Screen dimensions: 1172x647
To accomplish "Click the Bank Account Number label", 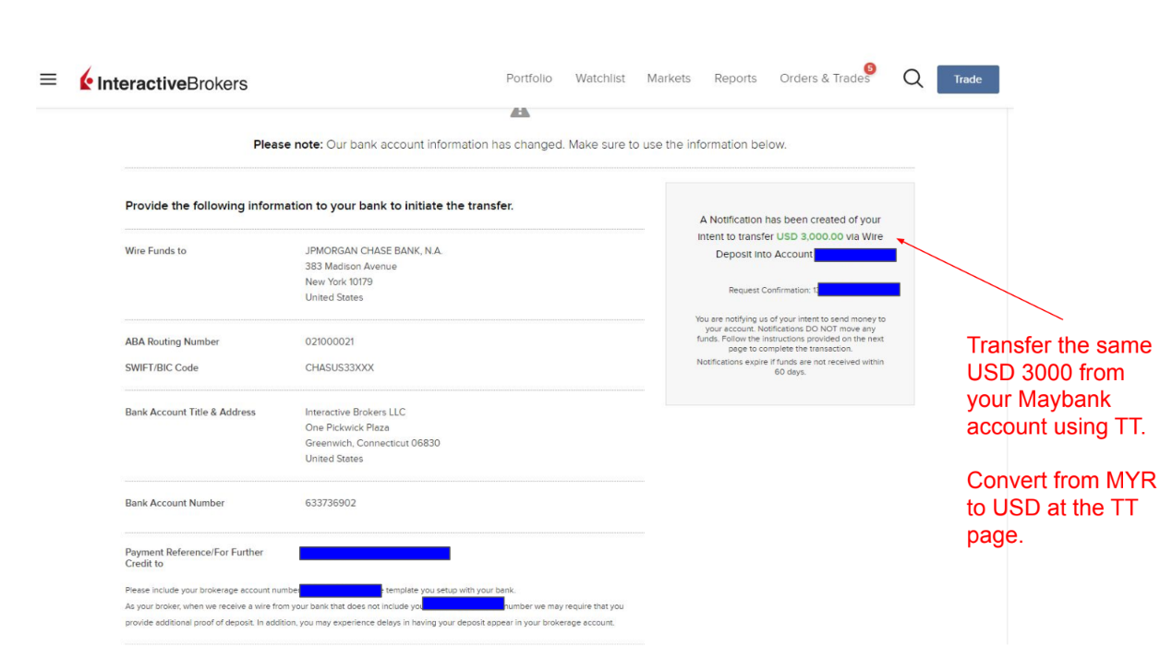I will pos(175,503).
